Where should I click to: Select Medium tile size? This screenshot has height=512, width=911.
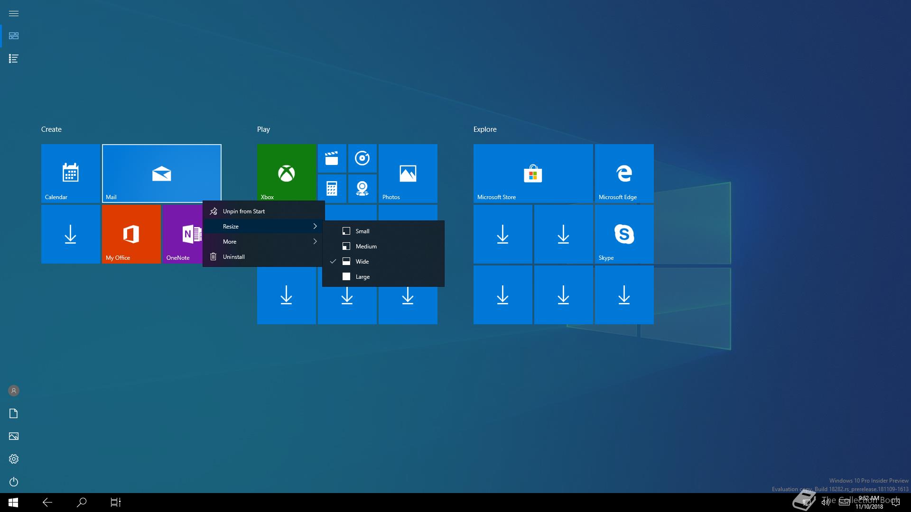click(x=383, y=247)
